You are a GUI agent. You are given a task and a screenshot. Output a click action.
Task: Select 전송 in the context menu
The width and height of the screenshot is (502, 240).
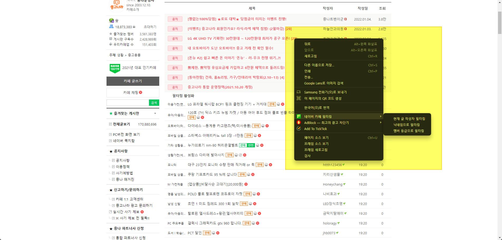(339, 77)
